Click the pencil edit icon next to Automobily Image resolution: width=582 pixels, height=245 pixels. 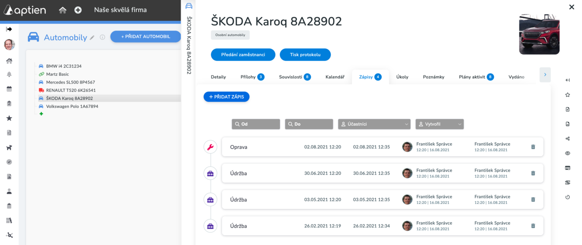[92, 38]
